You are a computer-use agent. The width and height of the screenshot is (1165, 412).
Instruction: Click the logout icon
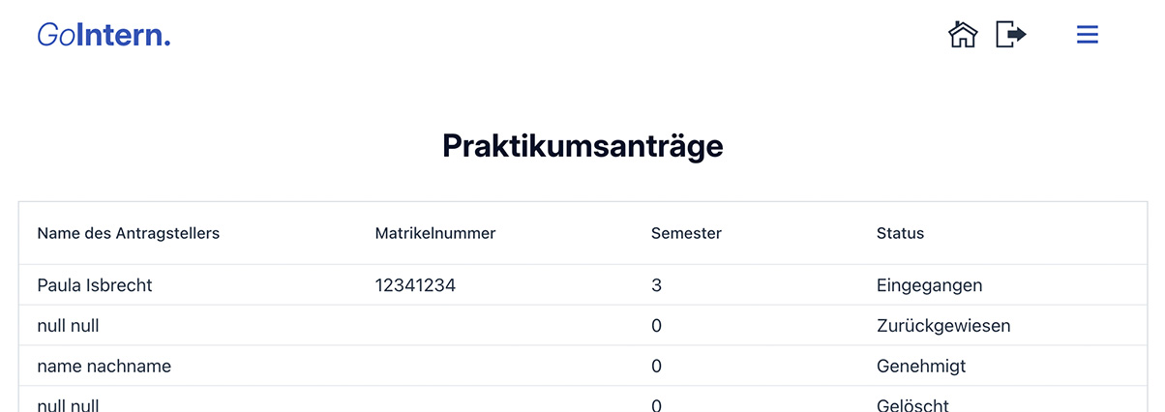tap(1010, 35)
